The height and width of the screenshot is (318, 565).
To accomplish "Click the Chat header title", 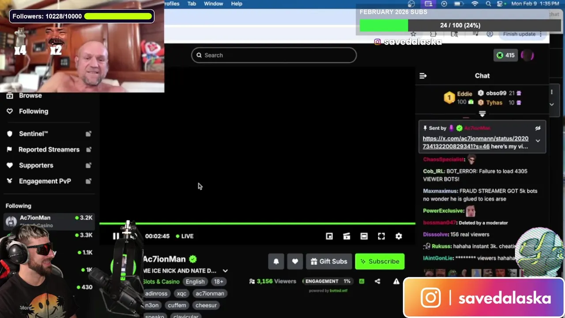I will (x=482, y=76).
